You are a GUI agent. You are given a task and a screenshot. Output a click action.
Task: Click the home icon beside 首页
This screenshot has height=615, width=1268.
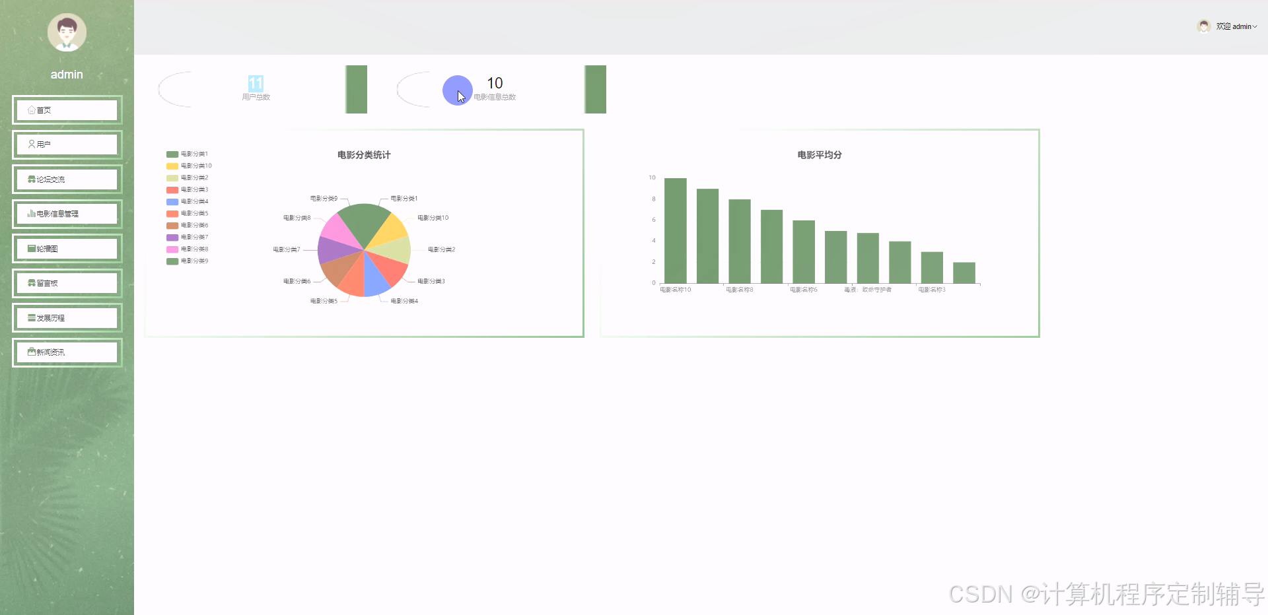point(32,110)
